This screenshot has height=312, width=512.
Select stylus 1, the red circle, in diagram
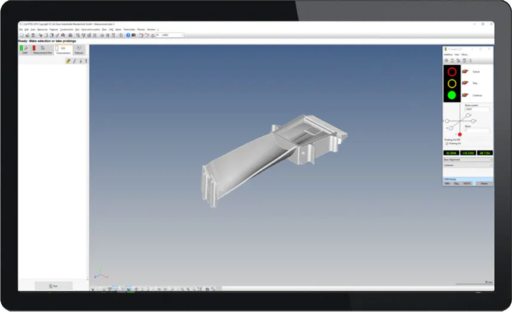(460, 134)
